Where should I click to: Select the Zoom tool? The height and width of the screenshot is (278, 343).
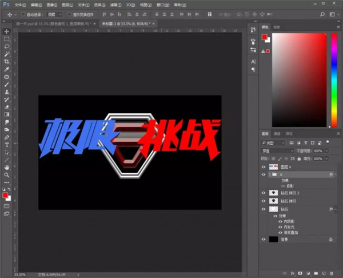pos(7,174)
